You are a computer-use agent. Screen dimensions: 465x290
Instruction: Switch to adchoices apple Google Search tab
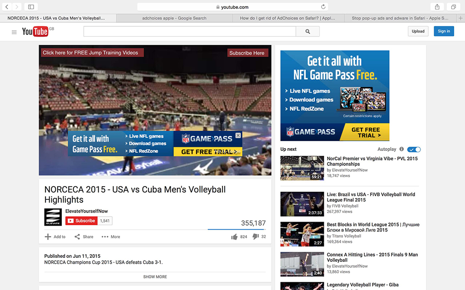click(174, 18)
